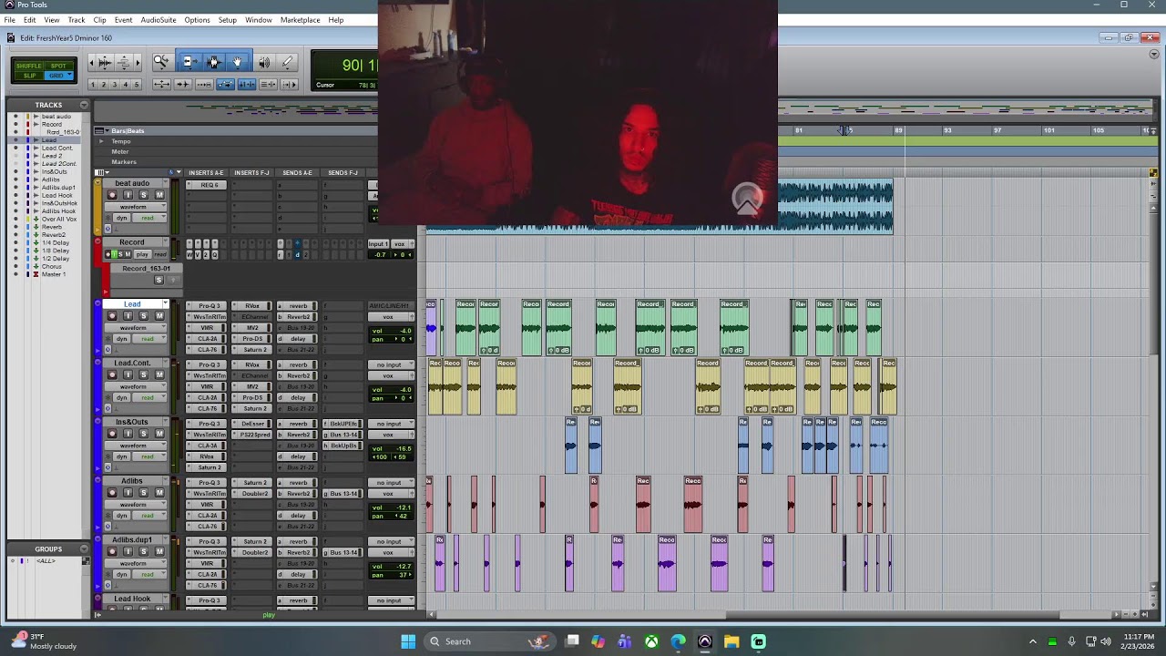
Task: Select the Trim tool
Action: point(189,62)
